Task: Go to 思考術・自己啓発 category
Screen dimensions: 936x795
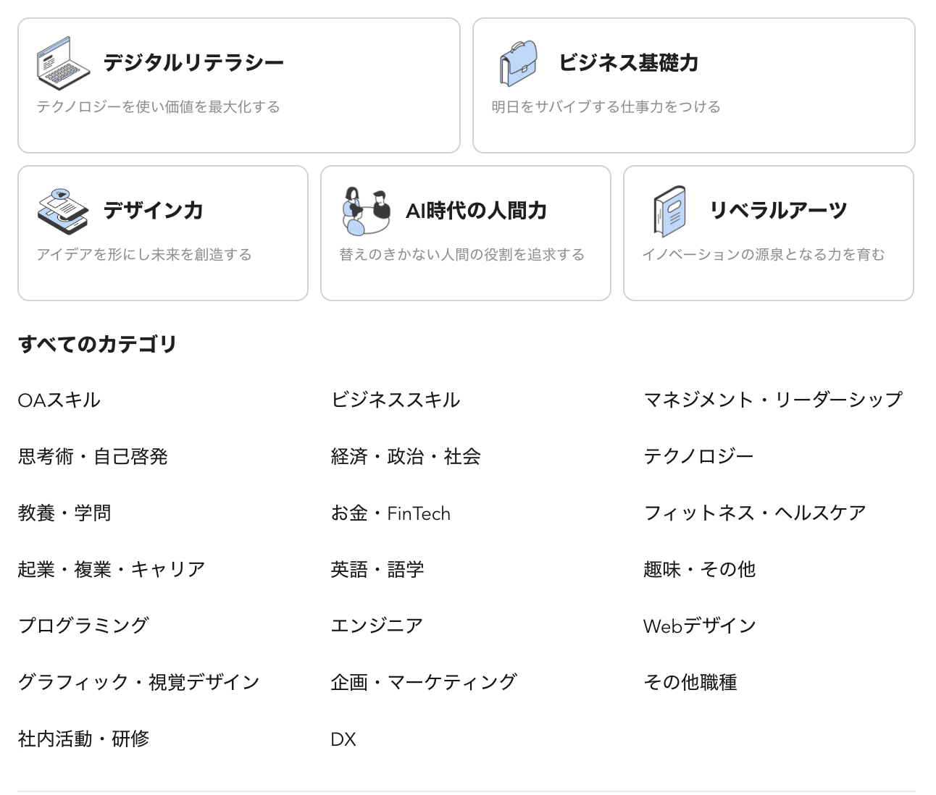Action: tap(93, 456)
